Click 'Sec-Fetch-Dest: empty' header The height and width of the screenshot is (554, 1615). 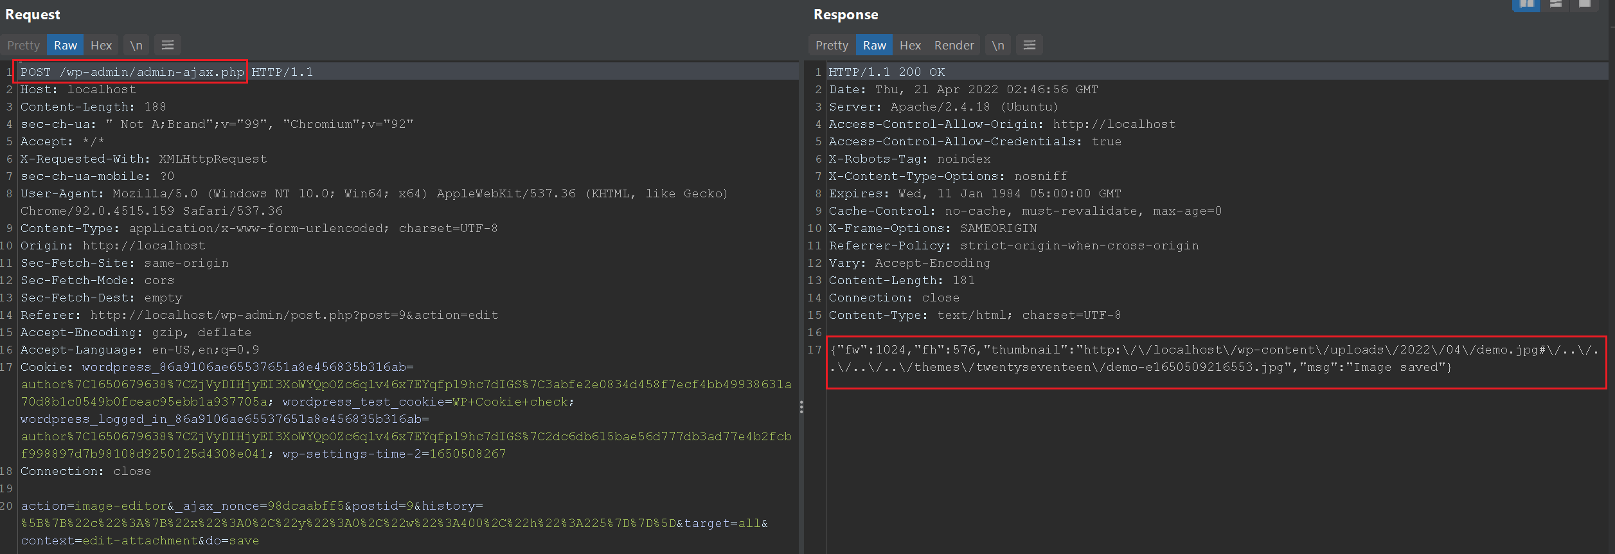101,298
